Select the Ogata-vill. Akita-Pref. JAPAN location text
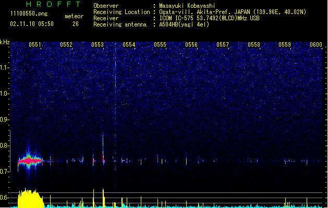 pyautogui.click(x=233, y=12)
